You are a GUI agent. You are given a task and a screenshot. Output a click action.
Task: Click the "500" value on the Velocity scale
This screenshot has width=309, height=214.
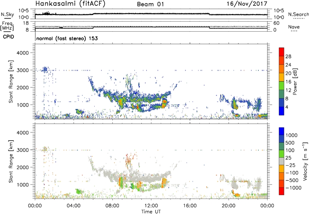290,143
